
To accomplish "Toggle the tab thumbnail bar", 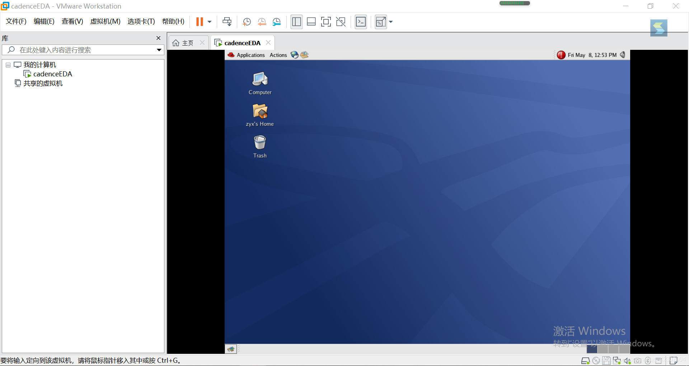I will (x=311, y=22).
